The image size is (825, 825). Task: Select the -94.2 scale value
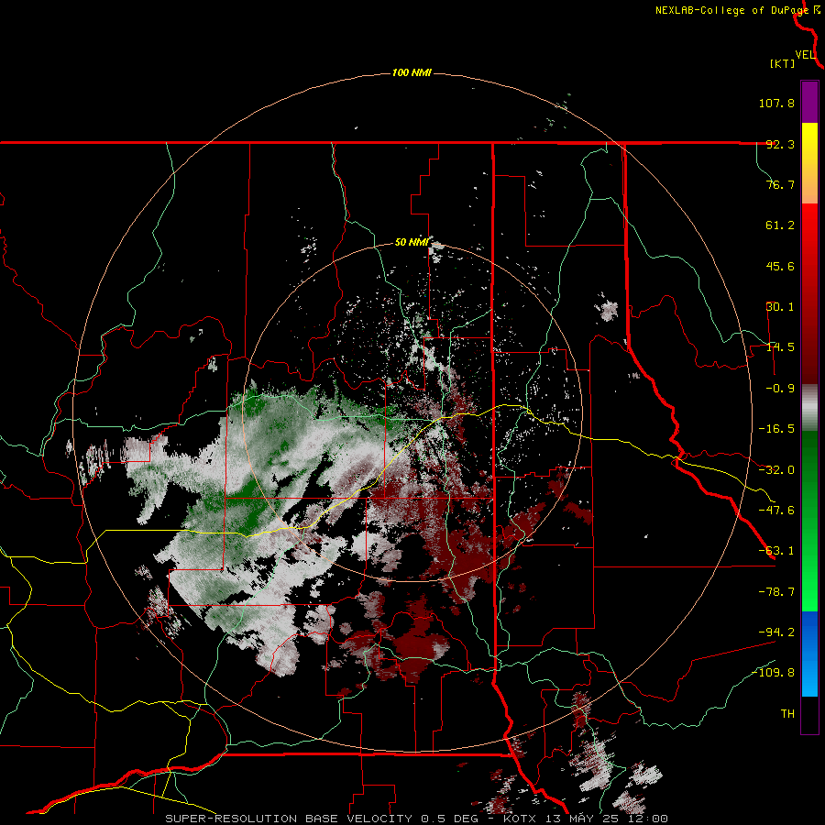pos(776,632)
